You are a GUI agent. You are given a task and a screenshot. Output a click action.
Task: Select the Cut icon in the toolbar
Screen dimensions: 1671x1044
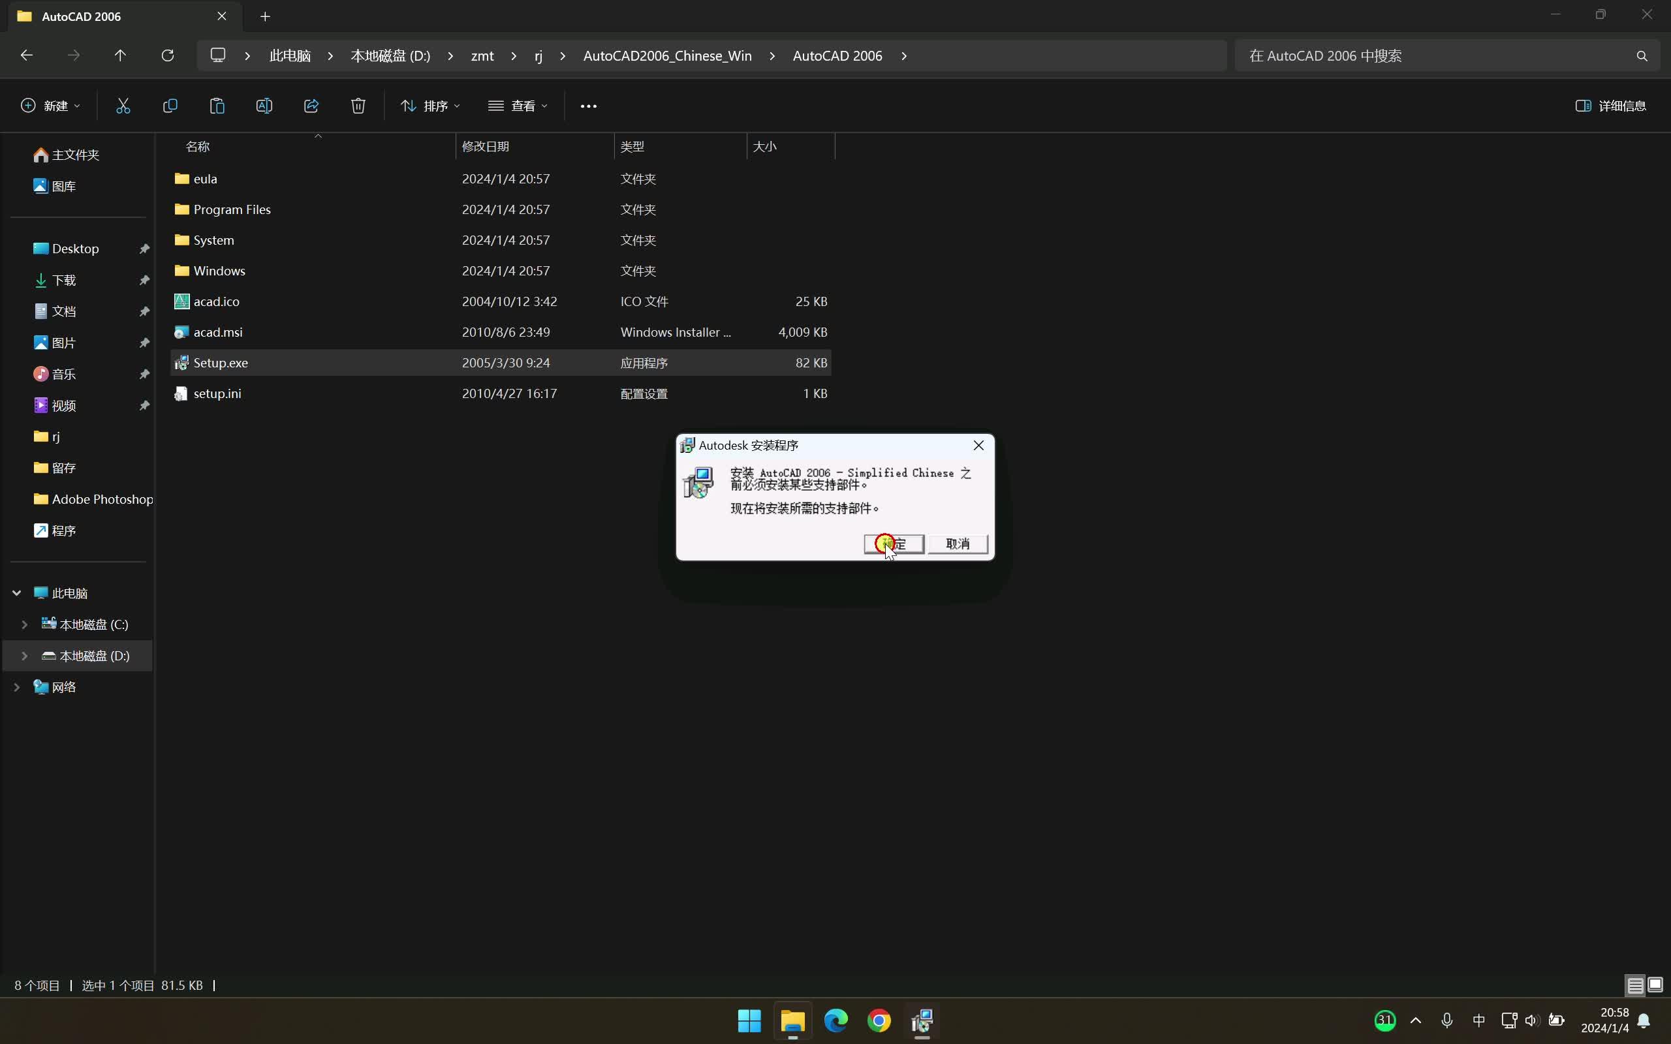[x=123, y=105]
